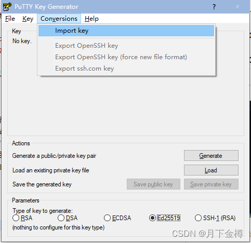This screenshot has width=251, height=243.
Task: Click the 'No key.' status text
Action: 22,41
